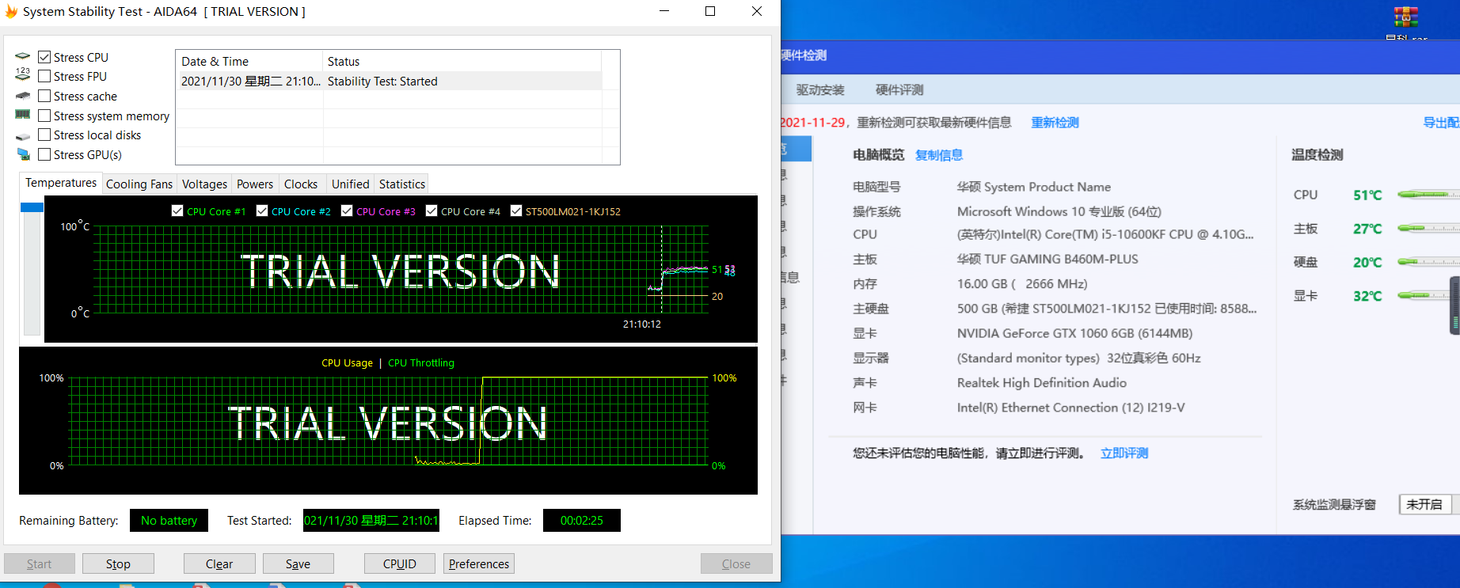
Task: Open the WinRAR archive desktop icon
Action: point(1406,17)
